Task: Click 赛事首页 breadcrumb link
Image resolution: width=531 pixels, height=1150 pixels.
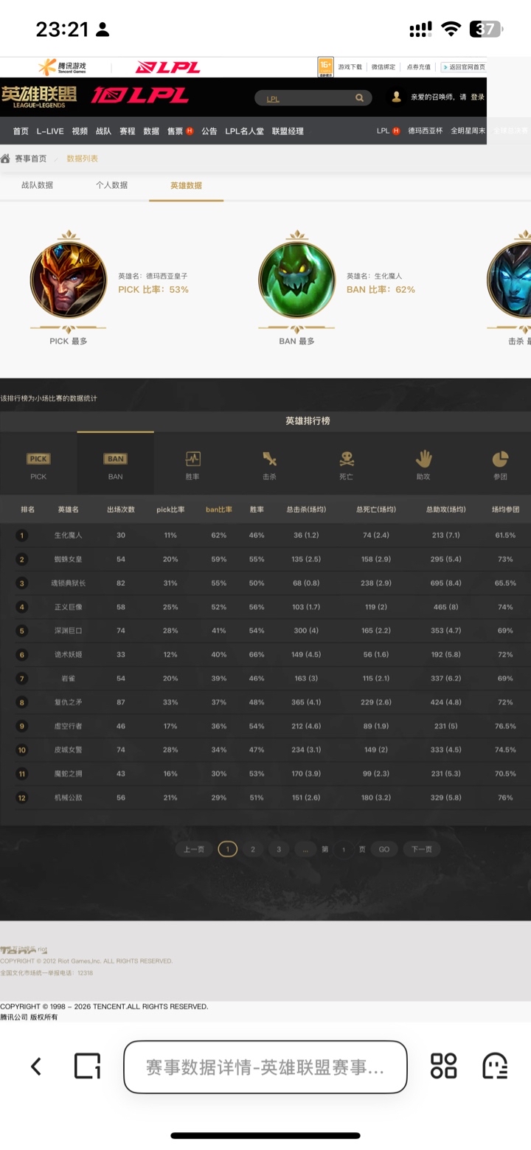Action: pyautogui.click(x=30, y=159)
